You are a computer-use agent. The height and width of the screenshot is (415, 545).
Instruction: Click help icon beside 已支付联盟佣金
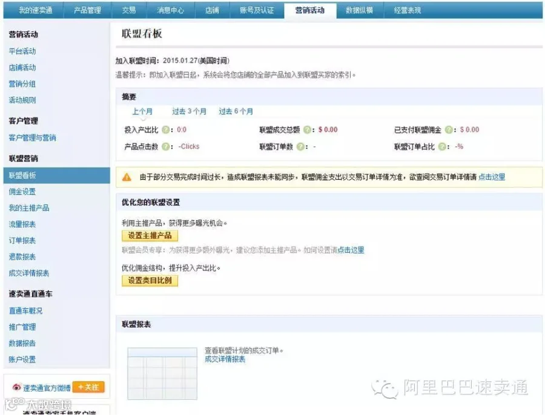[x=449, y=130]
